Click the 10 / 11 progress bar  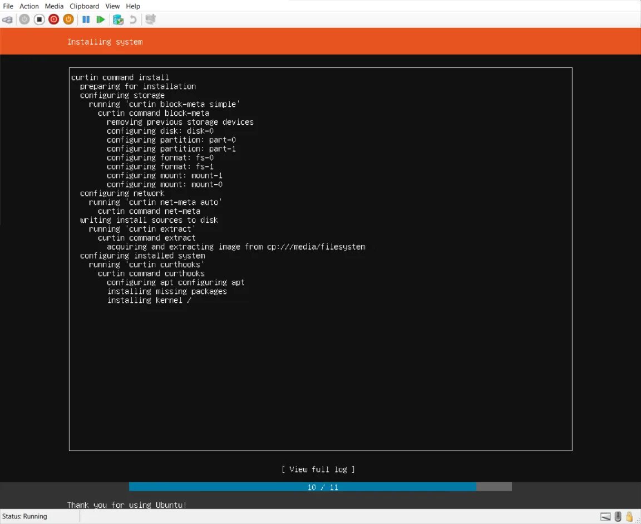(320, 487)
